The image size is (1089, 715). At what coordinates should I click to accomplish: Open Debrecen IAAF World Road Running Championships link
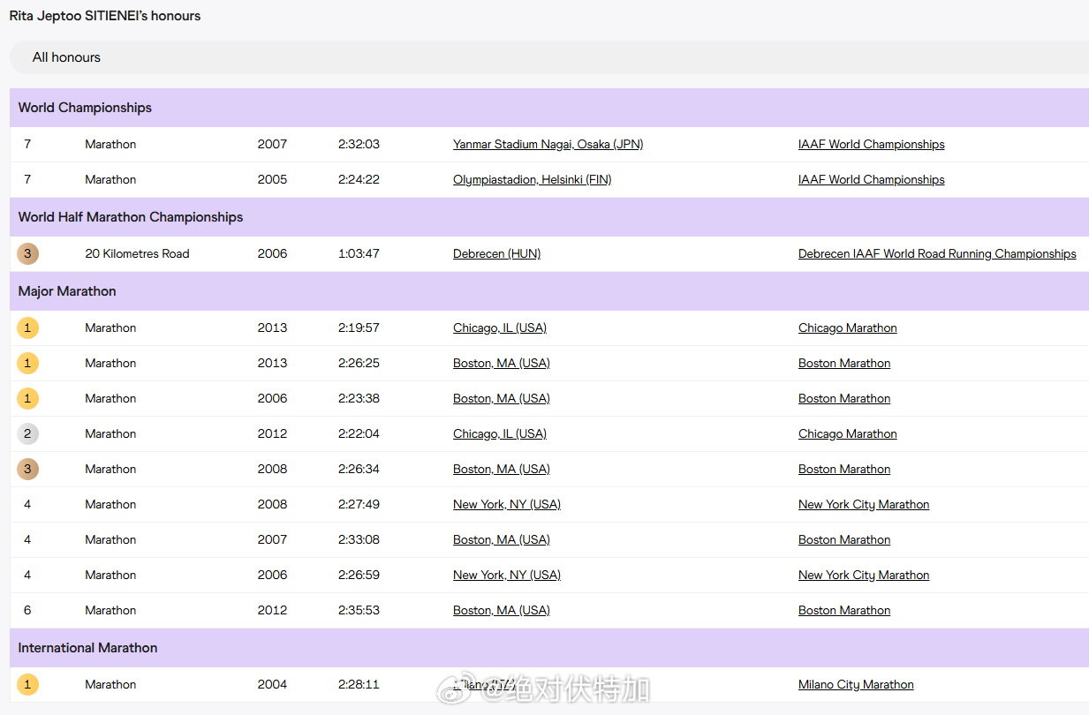coord(936,254)
